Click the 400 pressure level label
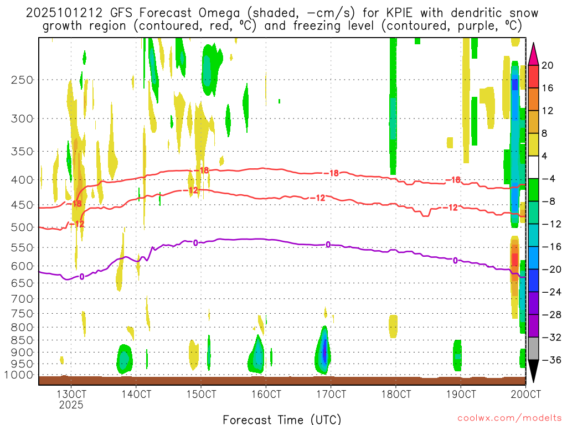 pyautogui.click(x=22, y=180)
